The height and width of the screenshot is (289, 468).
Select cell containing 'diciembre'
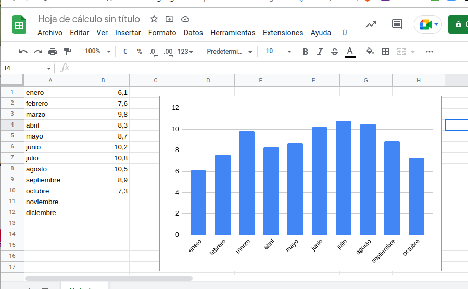pyautogui.click(x=50, y=212)
